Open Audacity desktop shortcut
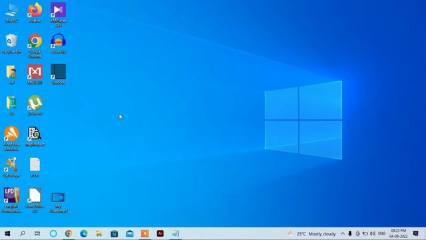 (x=58, y=43)
